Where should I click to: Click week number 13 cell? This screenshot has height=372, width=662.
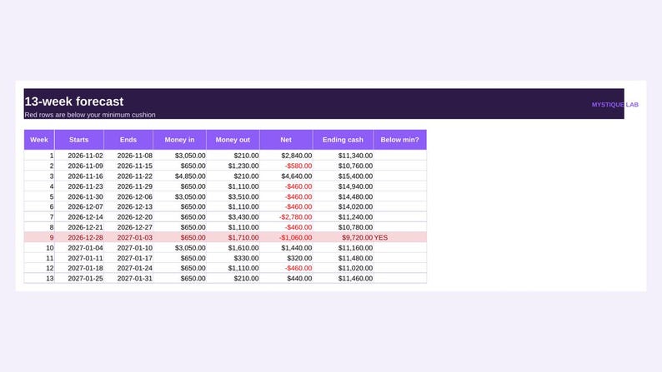tap(39, 279)
